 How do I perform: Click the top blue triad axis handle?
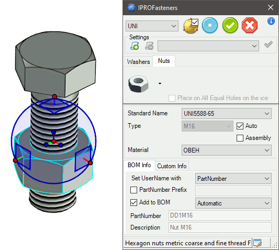pos(53,132)
